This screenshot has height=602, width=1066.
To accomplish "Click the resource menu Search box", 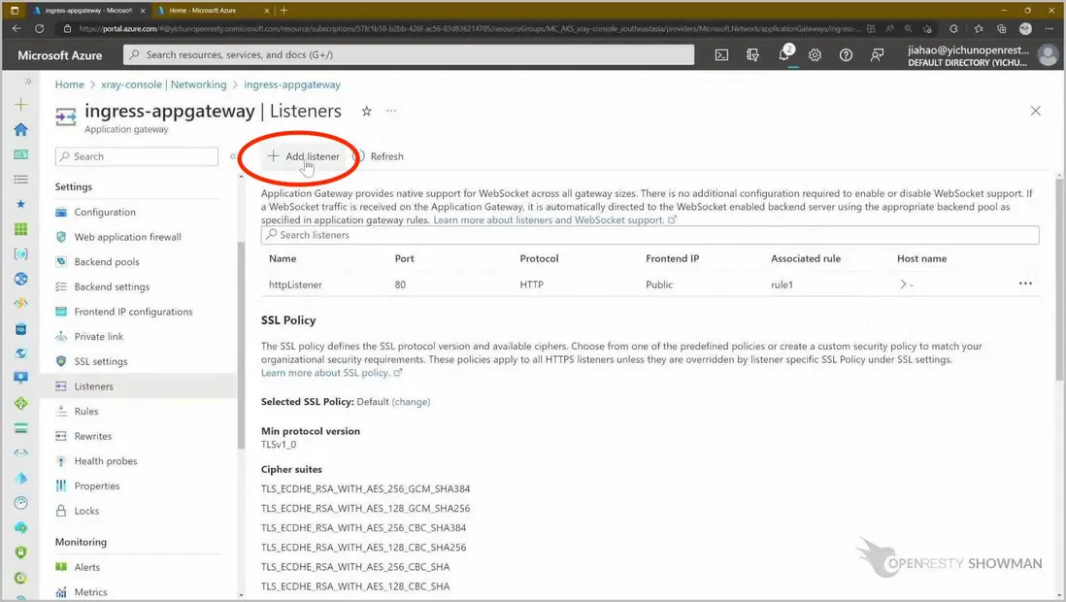I will [x=137, y=156].
